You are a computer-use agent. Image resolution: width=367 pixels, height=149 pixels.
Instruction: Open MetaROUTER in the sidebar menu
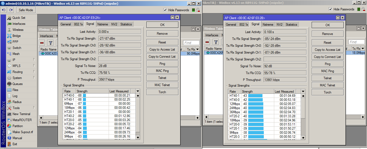pos(22,120)
